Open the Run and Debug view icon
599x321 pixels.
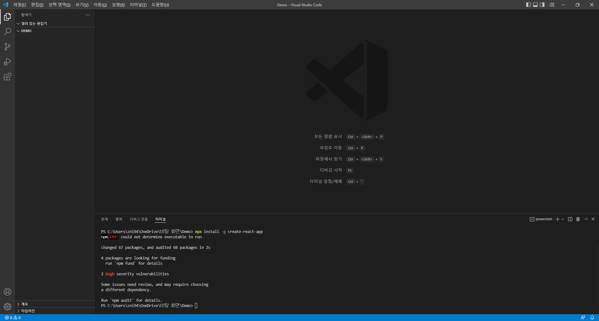pos(7,62)
